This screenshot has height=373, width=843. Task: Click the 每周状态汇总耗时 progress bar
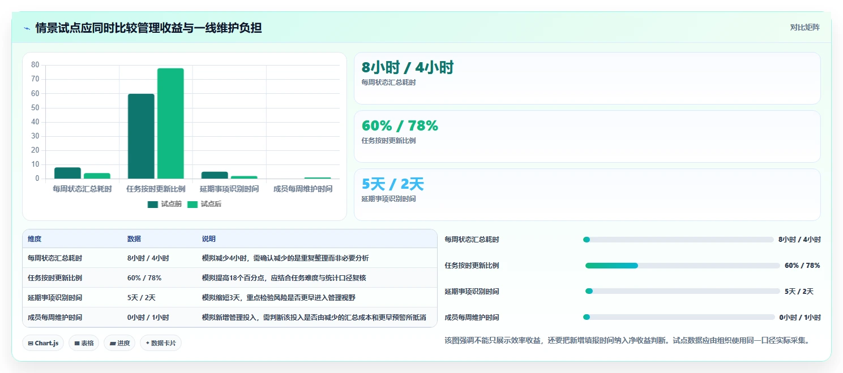tap(678, 240)
